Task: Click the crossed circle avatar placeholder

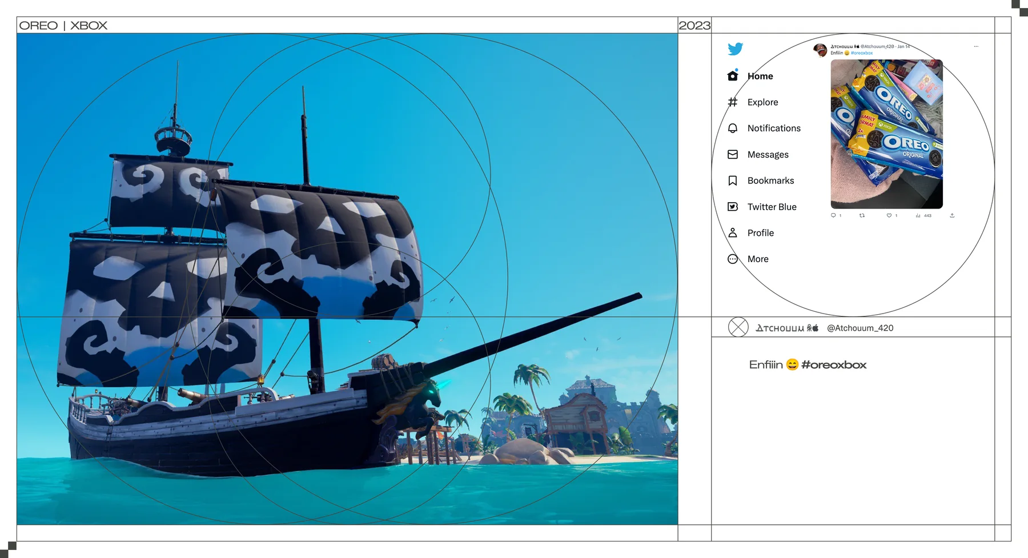Action: 738,327
